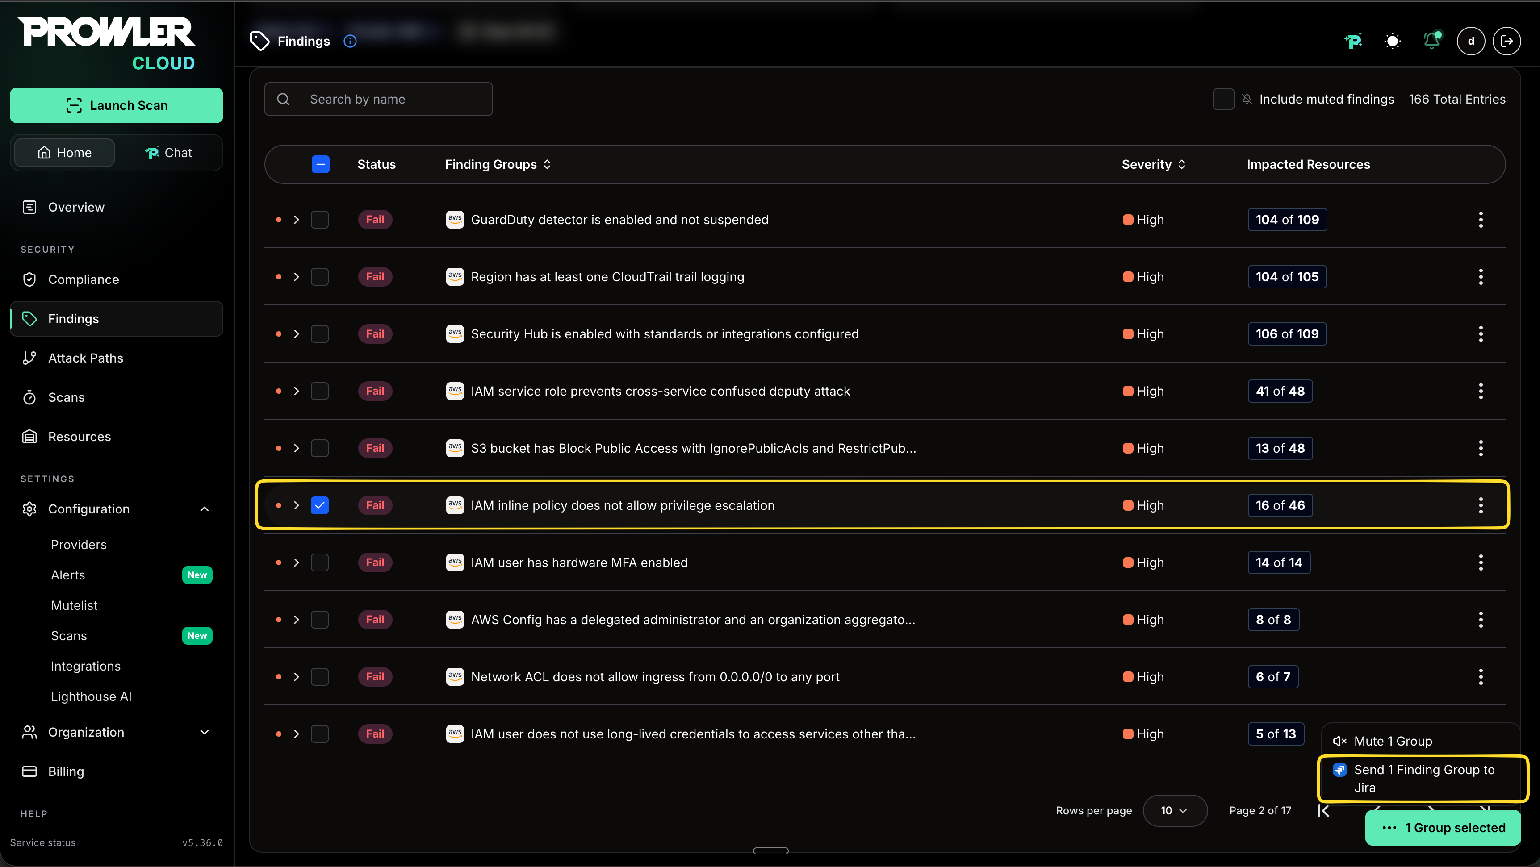The height and width of the screenshot is (867, 1540).
Task: Expand the Organization sidebar section
Action: point(205,733)
